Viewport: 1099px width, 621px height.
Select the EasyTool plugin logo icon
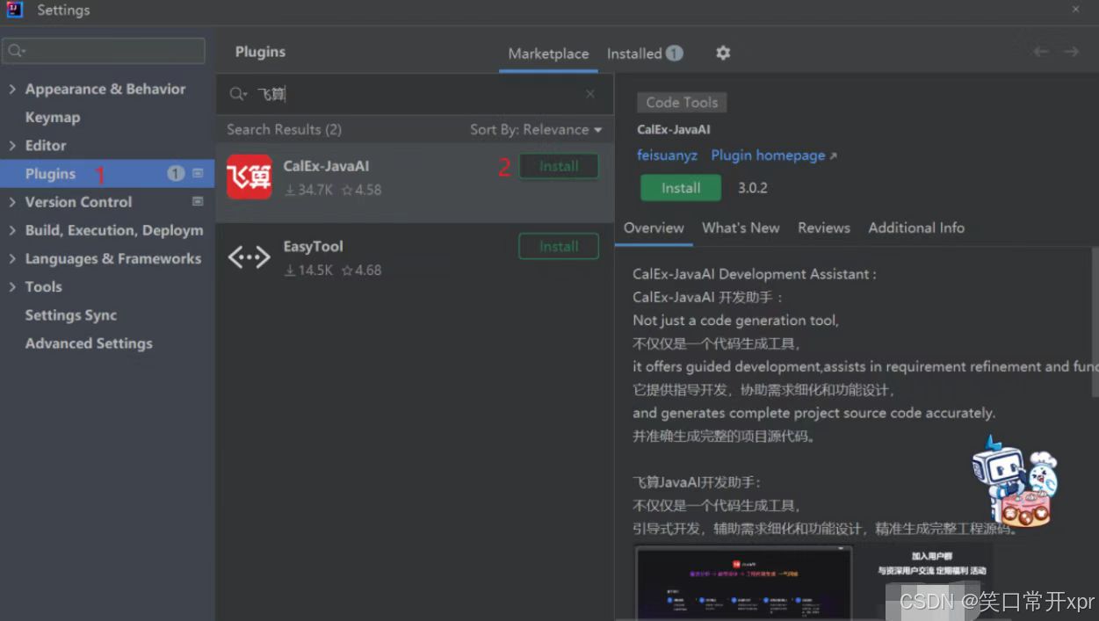249,257
